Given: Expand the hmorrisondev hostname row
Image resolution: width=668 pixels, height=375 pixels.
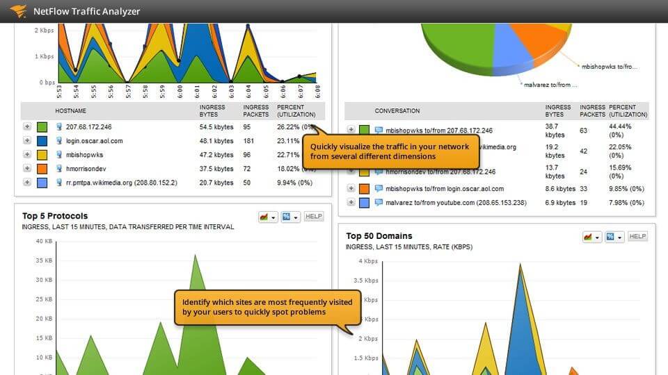Looking at the screenshot, I should tap(27, 168).
